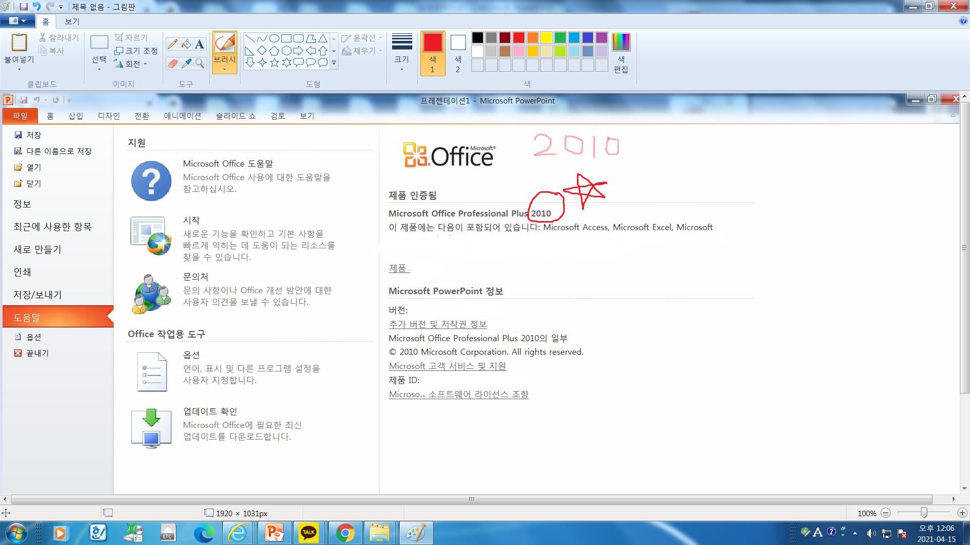The image size is (970, 545).
Task: Switch to the Paint View (보기) tab
Action: 72,21
